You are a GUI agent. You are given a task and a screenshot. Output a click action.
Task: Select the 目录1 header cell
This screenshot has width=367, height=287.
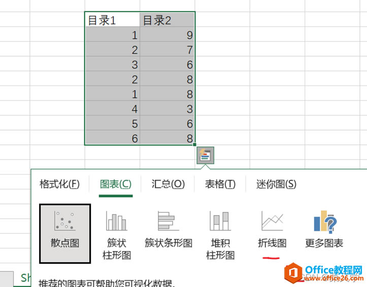tap(113, 19)
